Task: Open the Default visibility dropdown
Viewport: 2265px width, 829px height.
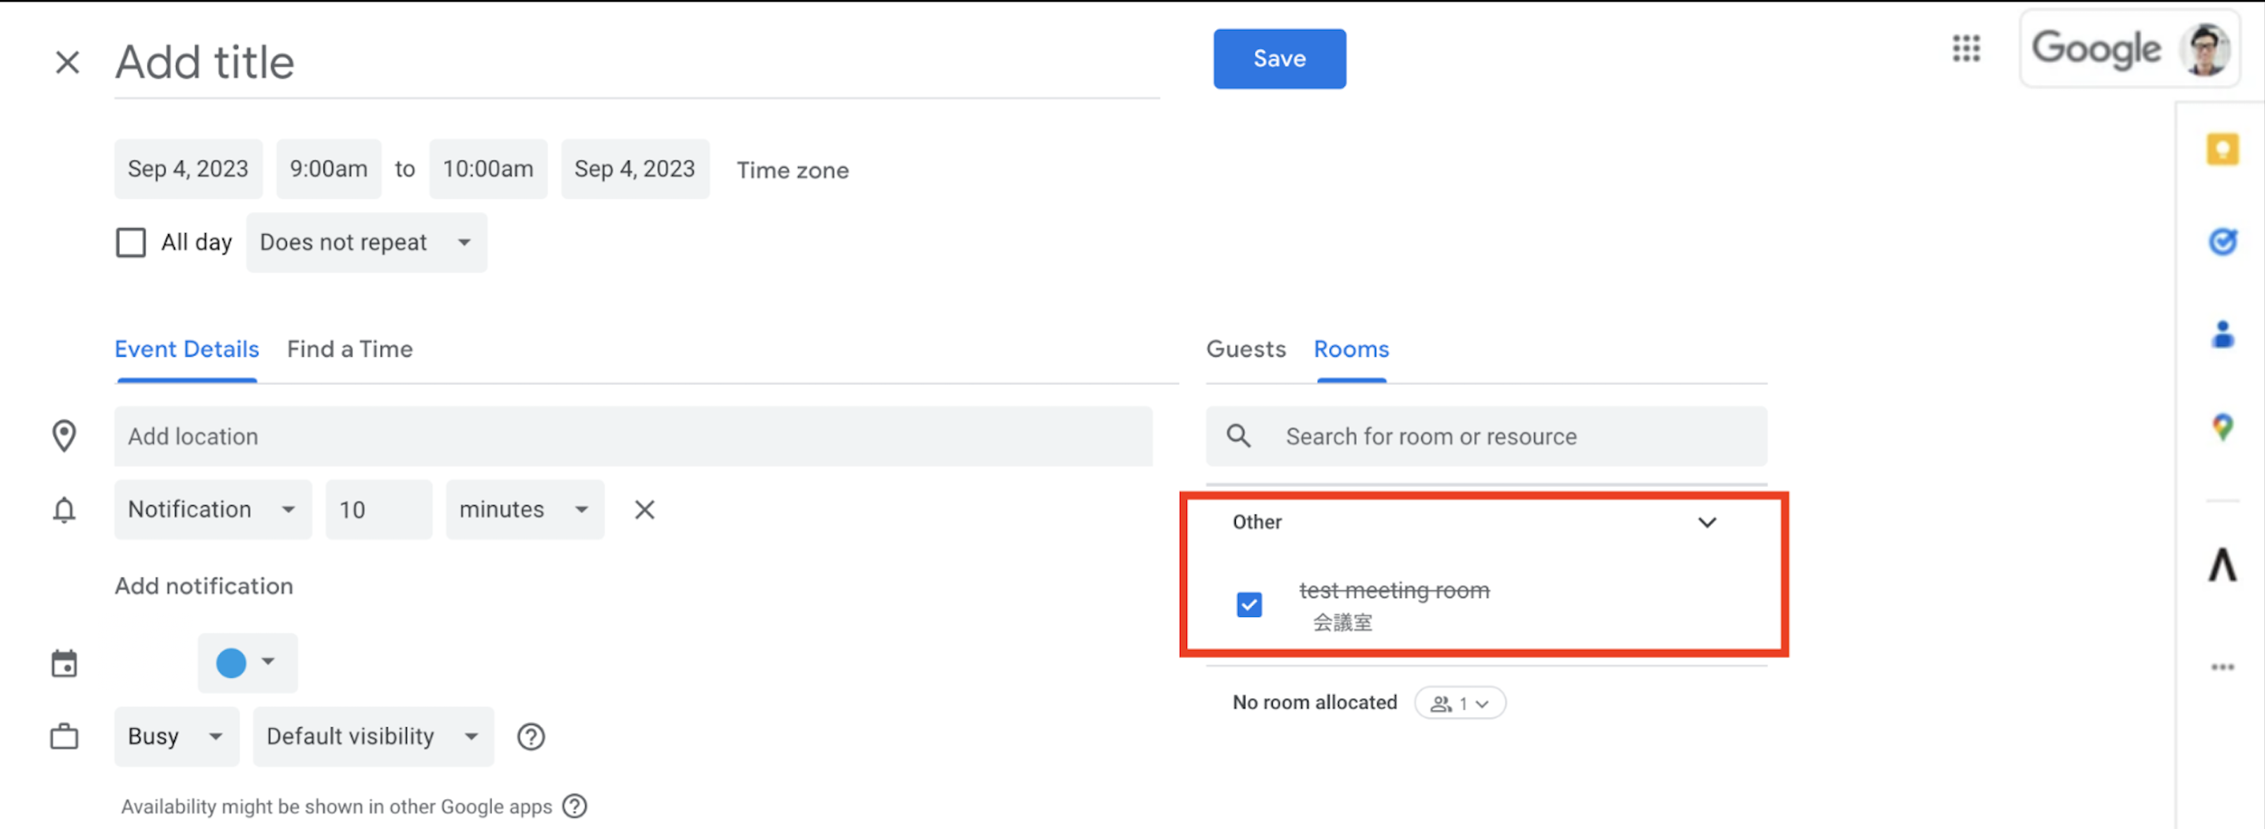Action: pyautogui.click(x=373, y=737)
